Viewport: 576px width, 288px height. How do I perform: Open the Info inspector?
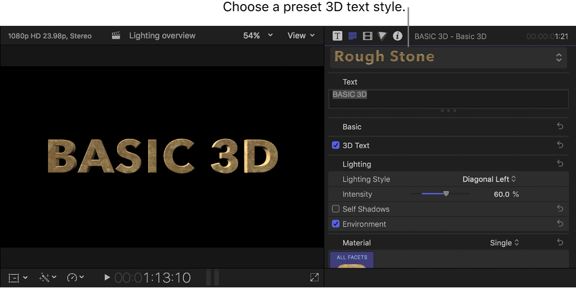397,35
